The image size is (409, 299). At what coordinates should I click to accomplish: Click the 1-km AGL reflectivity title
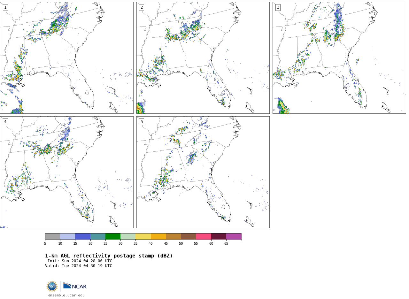click(109, 256)
